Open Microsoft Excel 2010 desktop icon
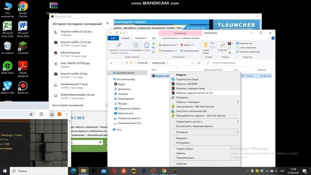The width and height of the screenshot is (311, 175). pos(8,29)
